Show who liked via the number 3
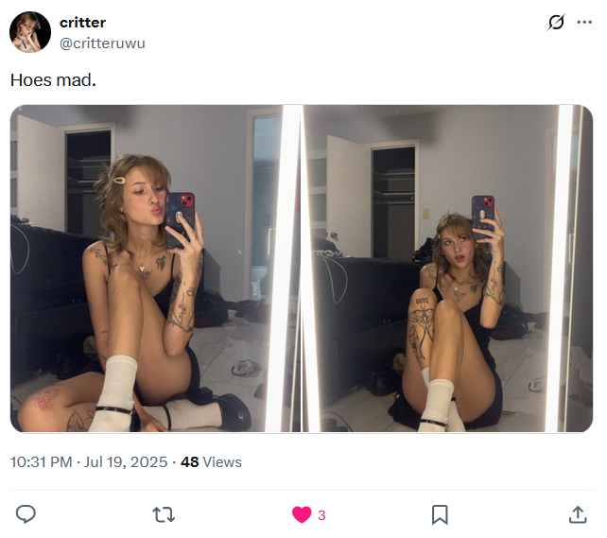The image size is (607, 538). 321,515
